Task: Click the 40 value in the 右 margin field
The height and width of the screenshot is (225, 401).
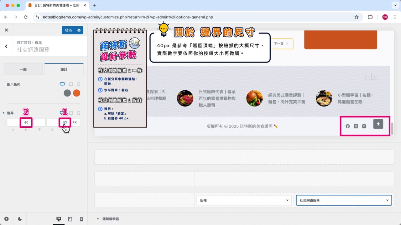Action: pyautogui.click(x=26, y=122)
